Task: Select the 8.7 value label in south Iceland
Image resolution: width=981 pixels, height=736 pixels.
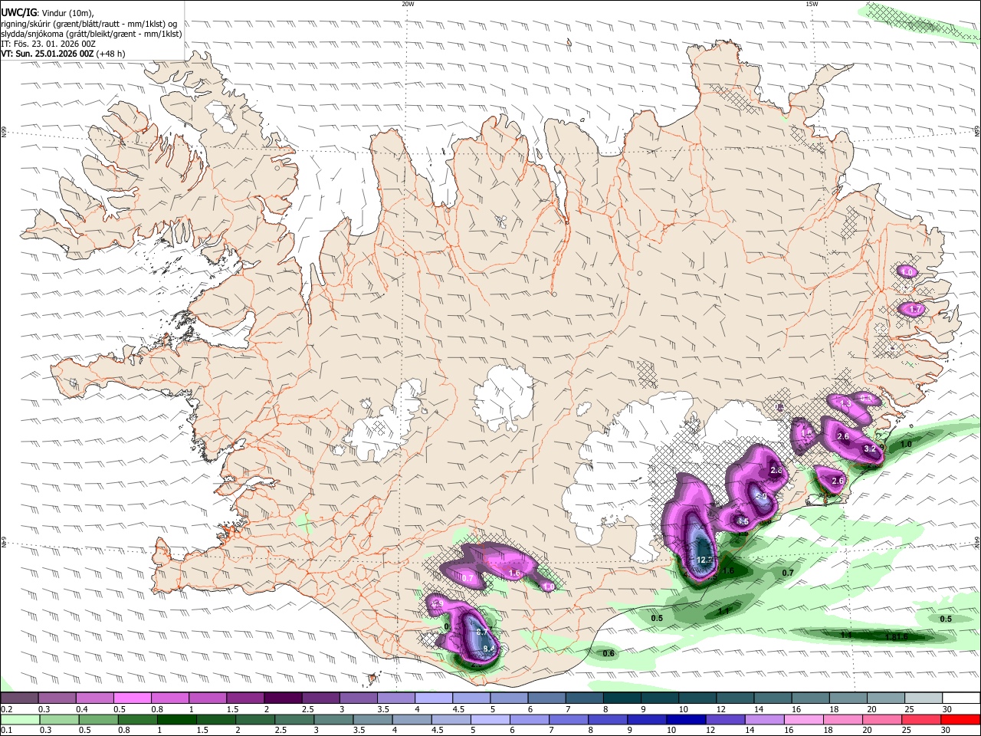Action: tap(483, 632)
